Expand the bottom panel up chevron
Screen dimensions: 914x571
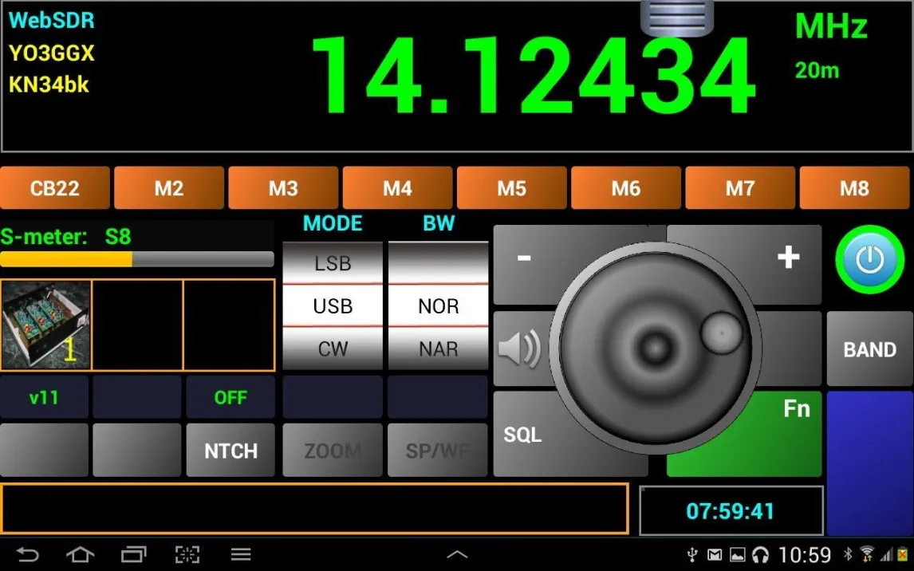point(456,554)
